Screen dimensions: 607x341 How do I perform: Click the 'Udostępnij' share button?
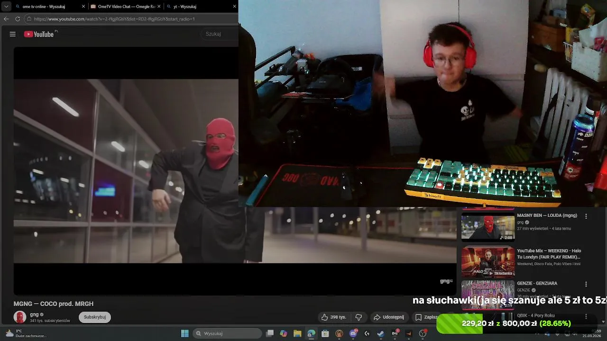click(389, 317)
